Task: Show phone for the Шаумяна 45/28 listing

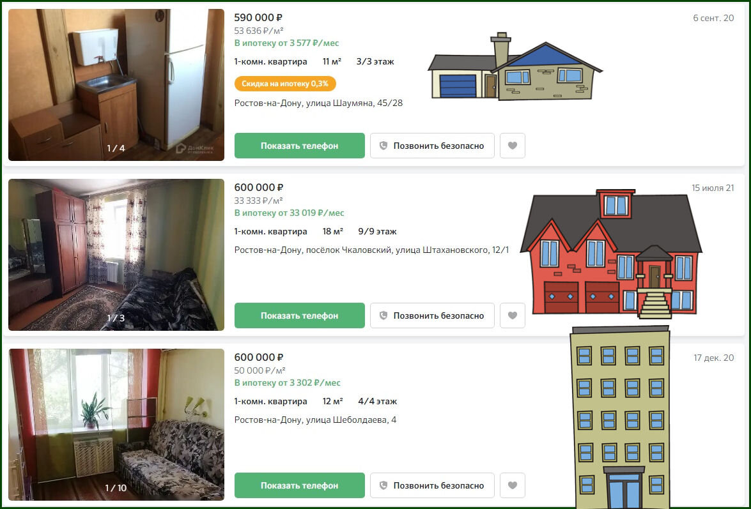Action: pyautogui.click(x=299, y=146)
